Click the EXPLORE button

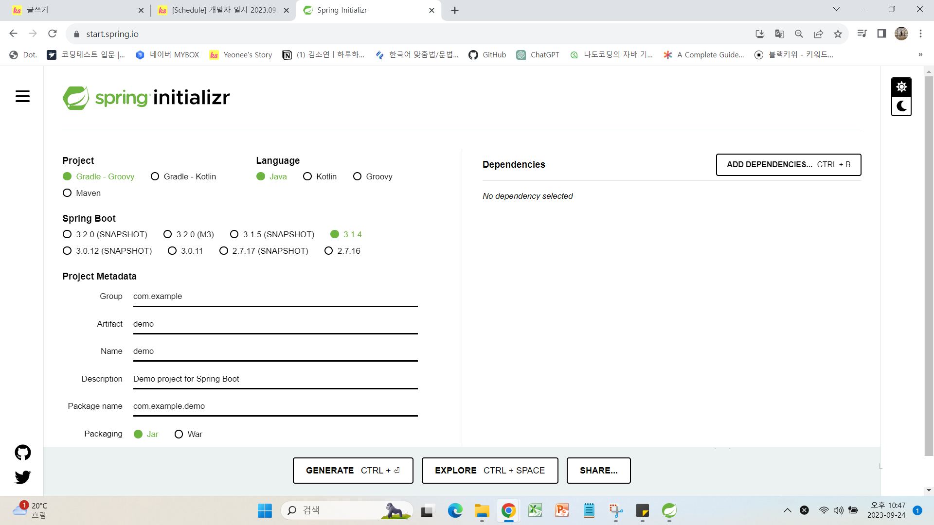(x=490, y=471)
